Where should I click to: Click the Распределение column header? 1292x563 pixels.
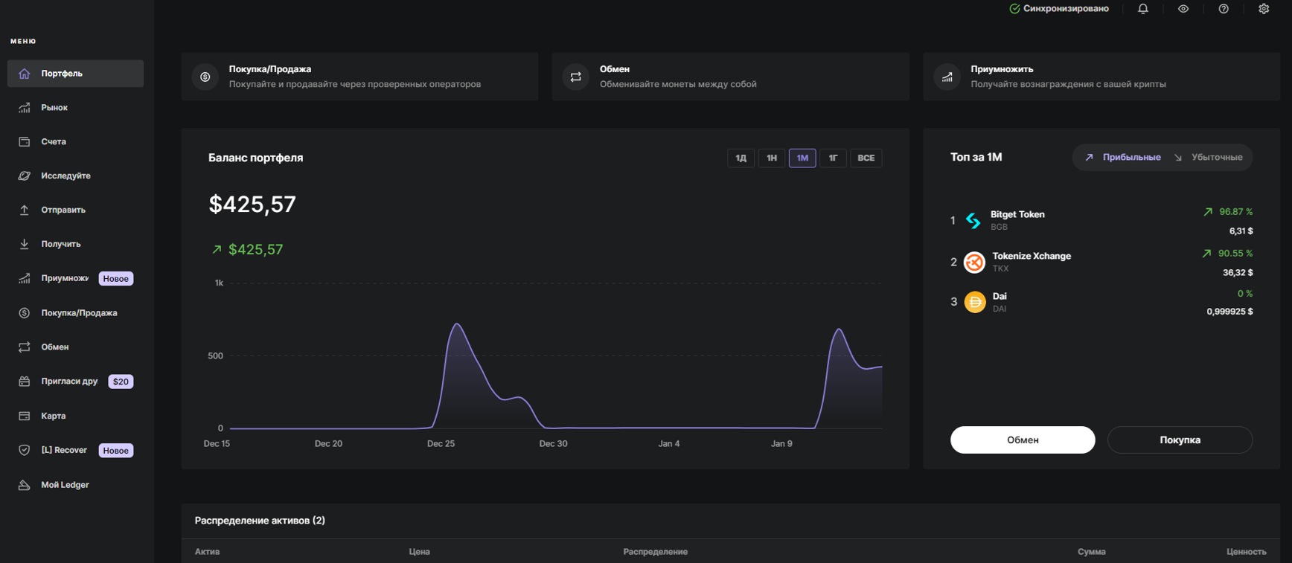click(655, 552)
